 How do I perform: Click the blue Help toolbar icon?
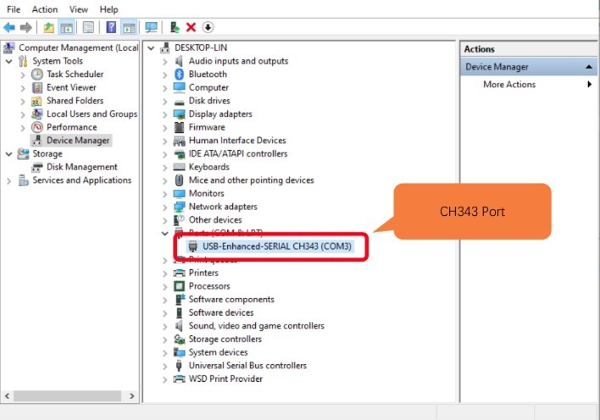(111, 28)
